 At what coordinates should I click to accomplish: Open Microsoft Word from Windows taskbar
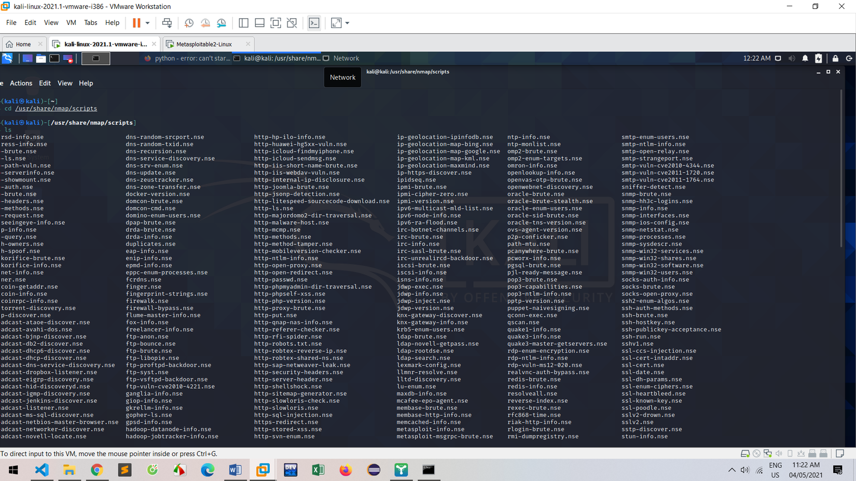click(x=235, y=470)
